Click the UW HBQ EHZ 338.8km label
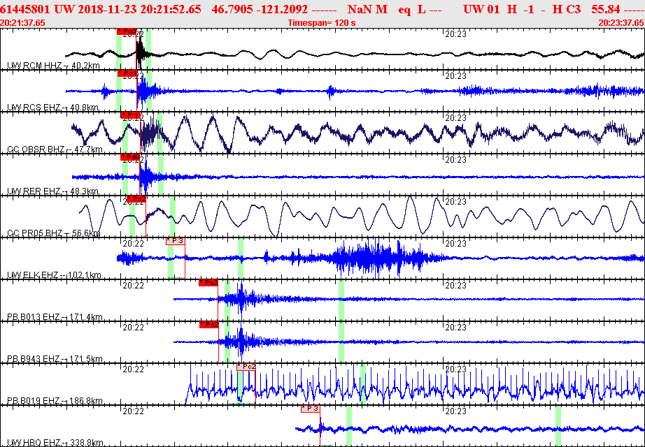The image size is (645, 447). click(55, 443)
